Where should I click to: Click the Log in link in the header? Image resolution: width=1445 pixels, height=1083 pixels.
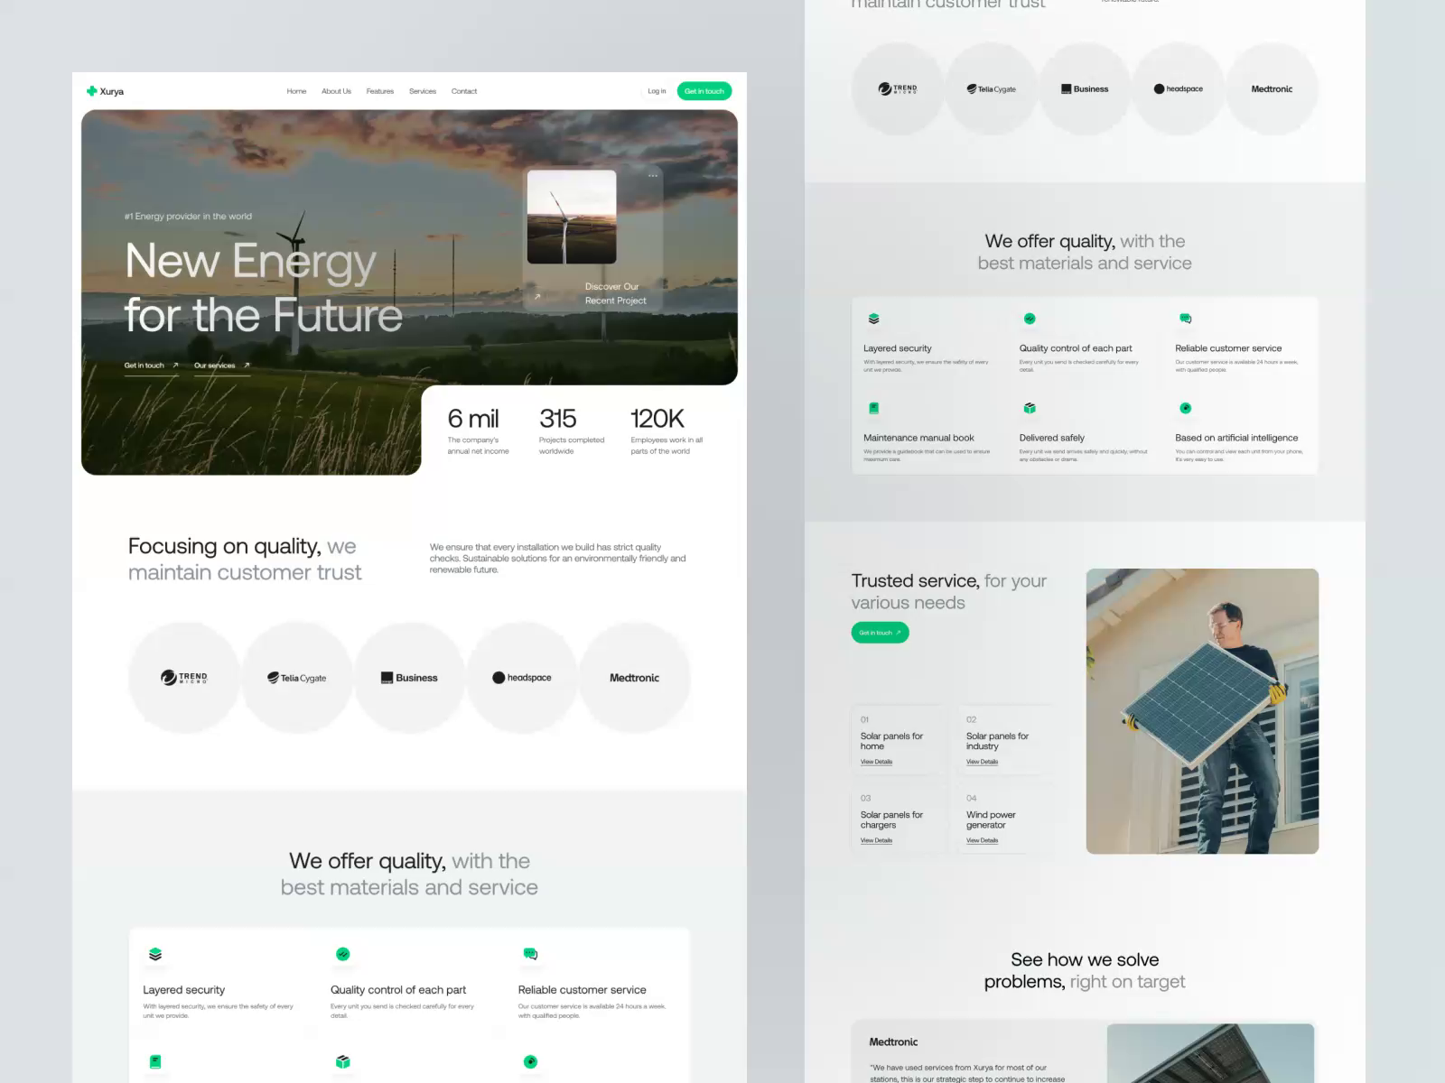(x=657, y=91)
